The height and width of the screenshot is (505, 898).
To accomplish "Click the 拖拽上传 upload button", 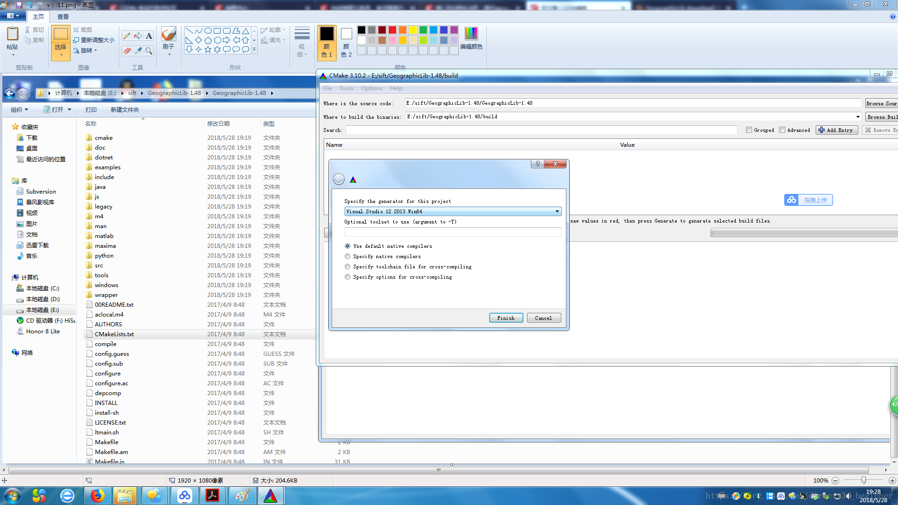I will (809, 200).
